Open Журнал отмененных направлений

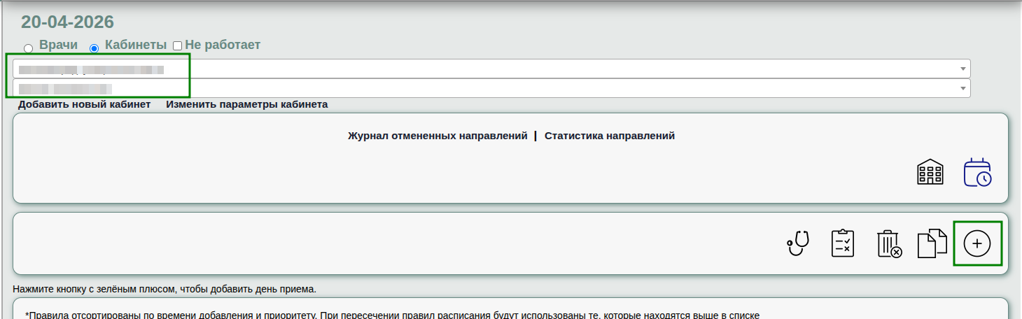pos(437,136)
